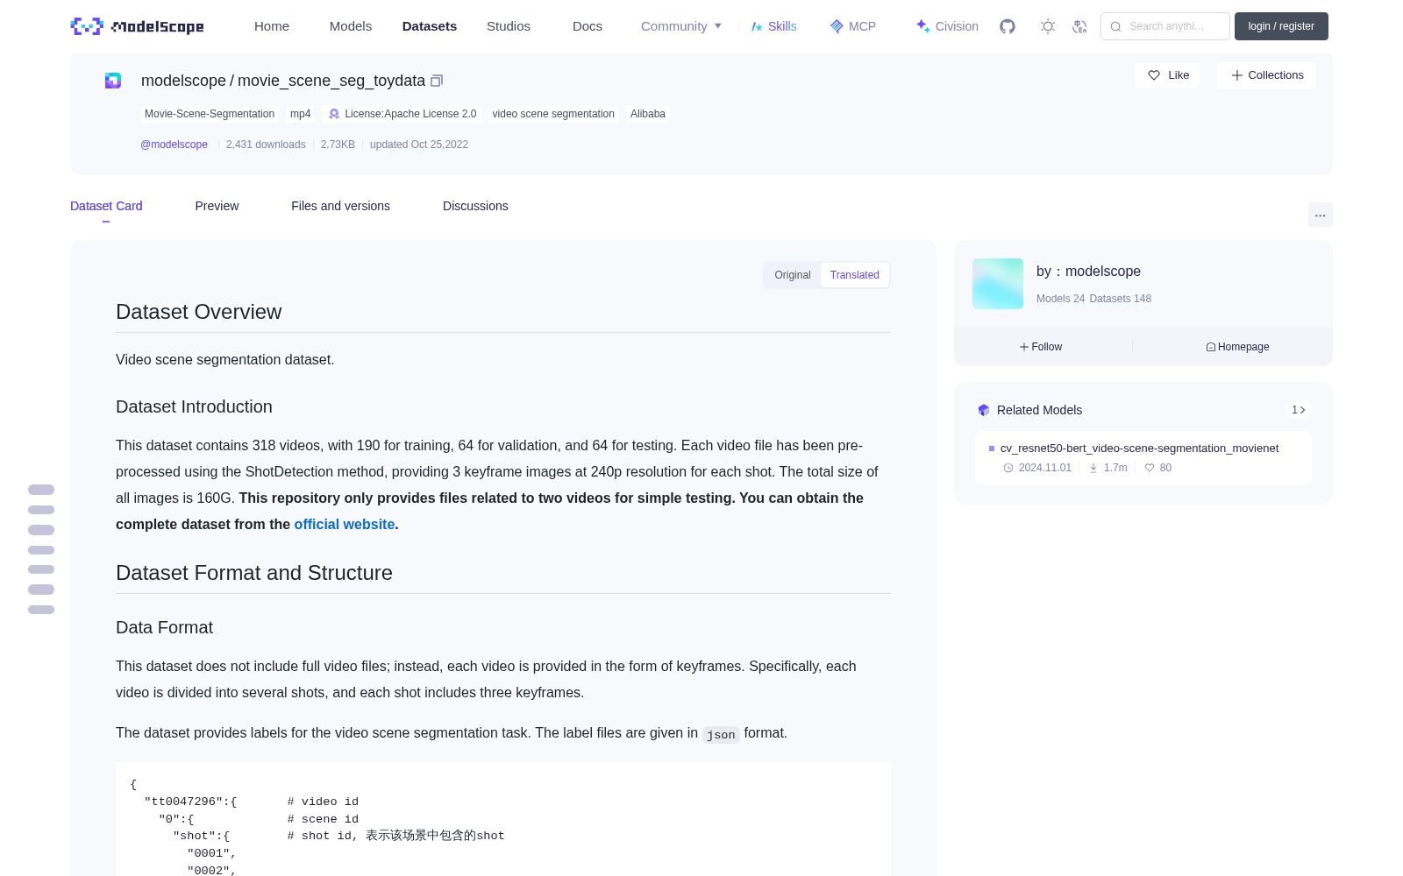Open the official website link
Screen dimensions: 1403x876
click(x=345, y=524)
